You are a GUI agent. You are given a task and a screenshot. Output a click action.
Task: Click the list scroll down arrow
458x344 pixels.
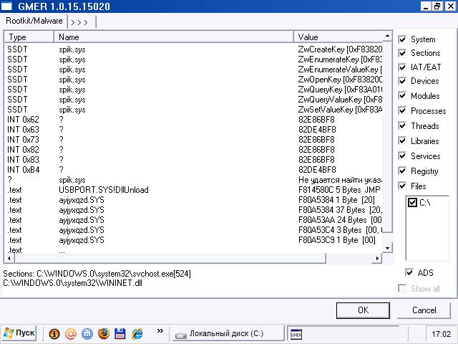tap(387, 248)
